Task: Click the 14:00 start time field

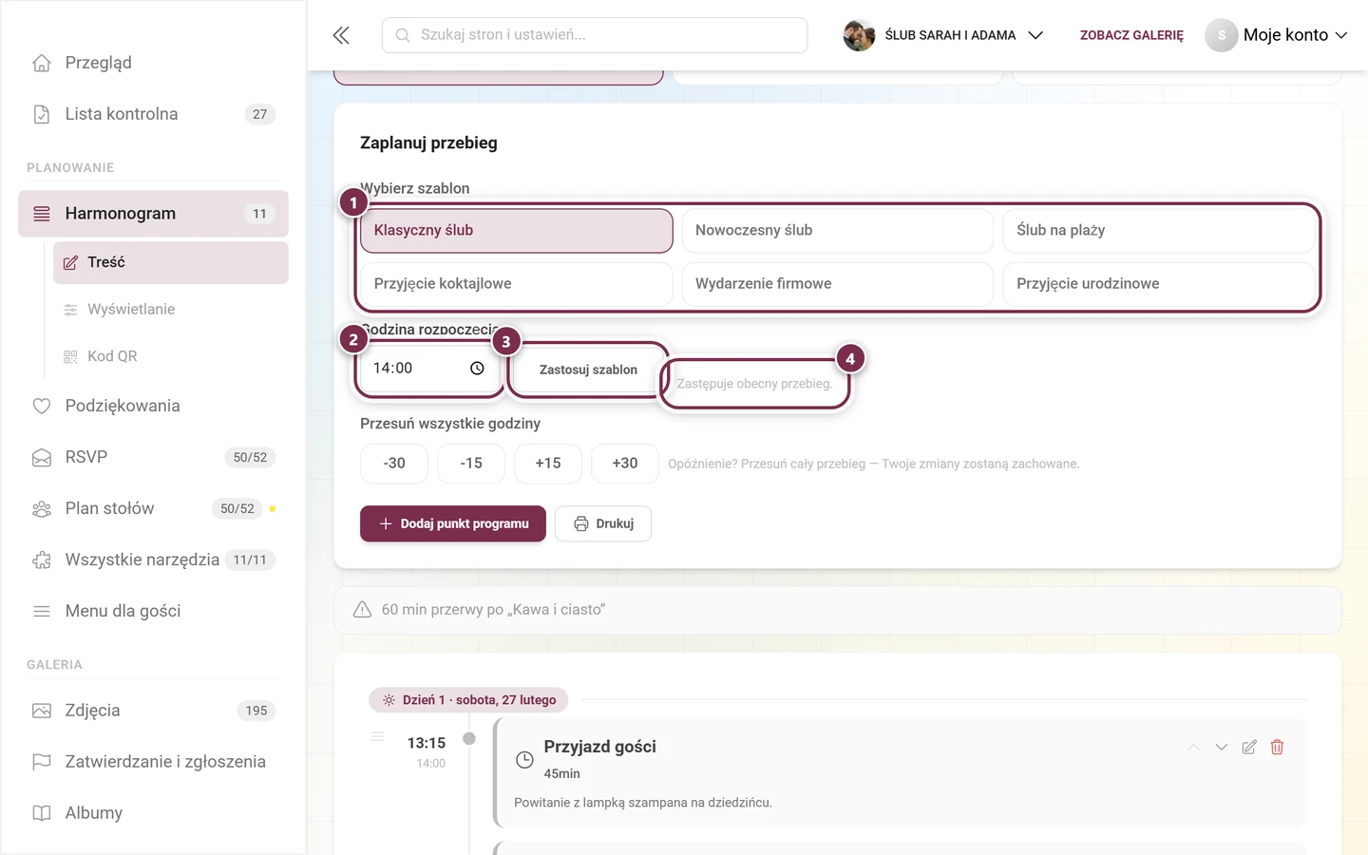Action: [428, 369]
